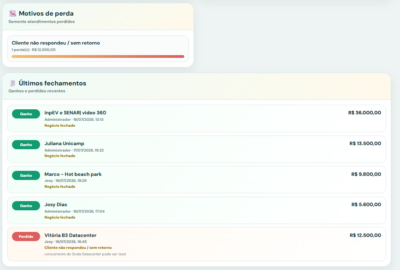The width and height of the screenshot is (400, 270).
Task: Click the receipt icon beside Últimos fechamentos
Action: click(12, 83)
